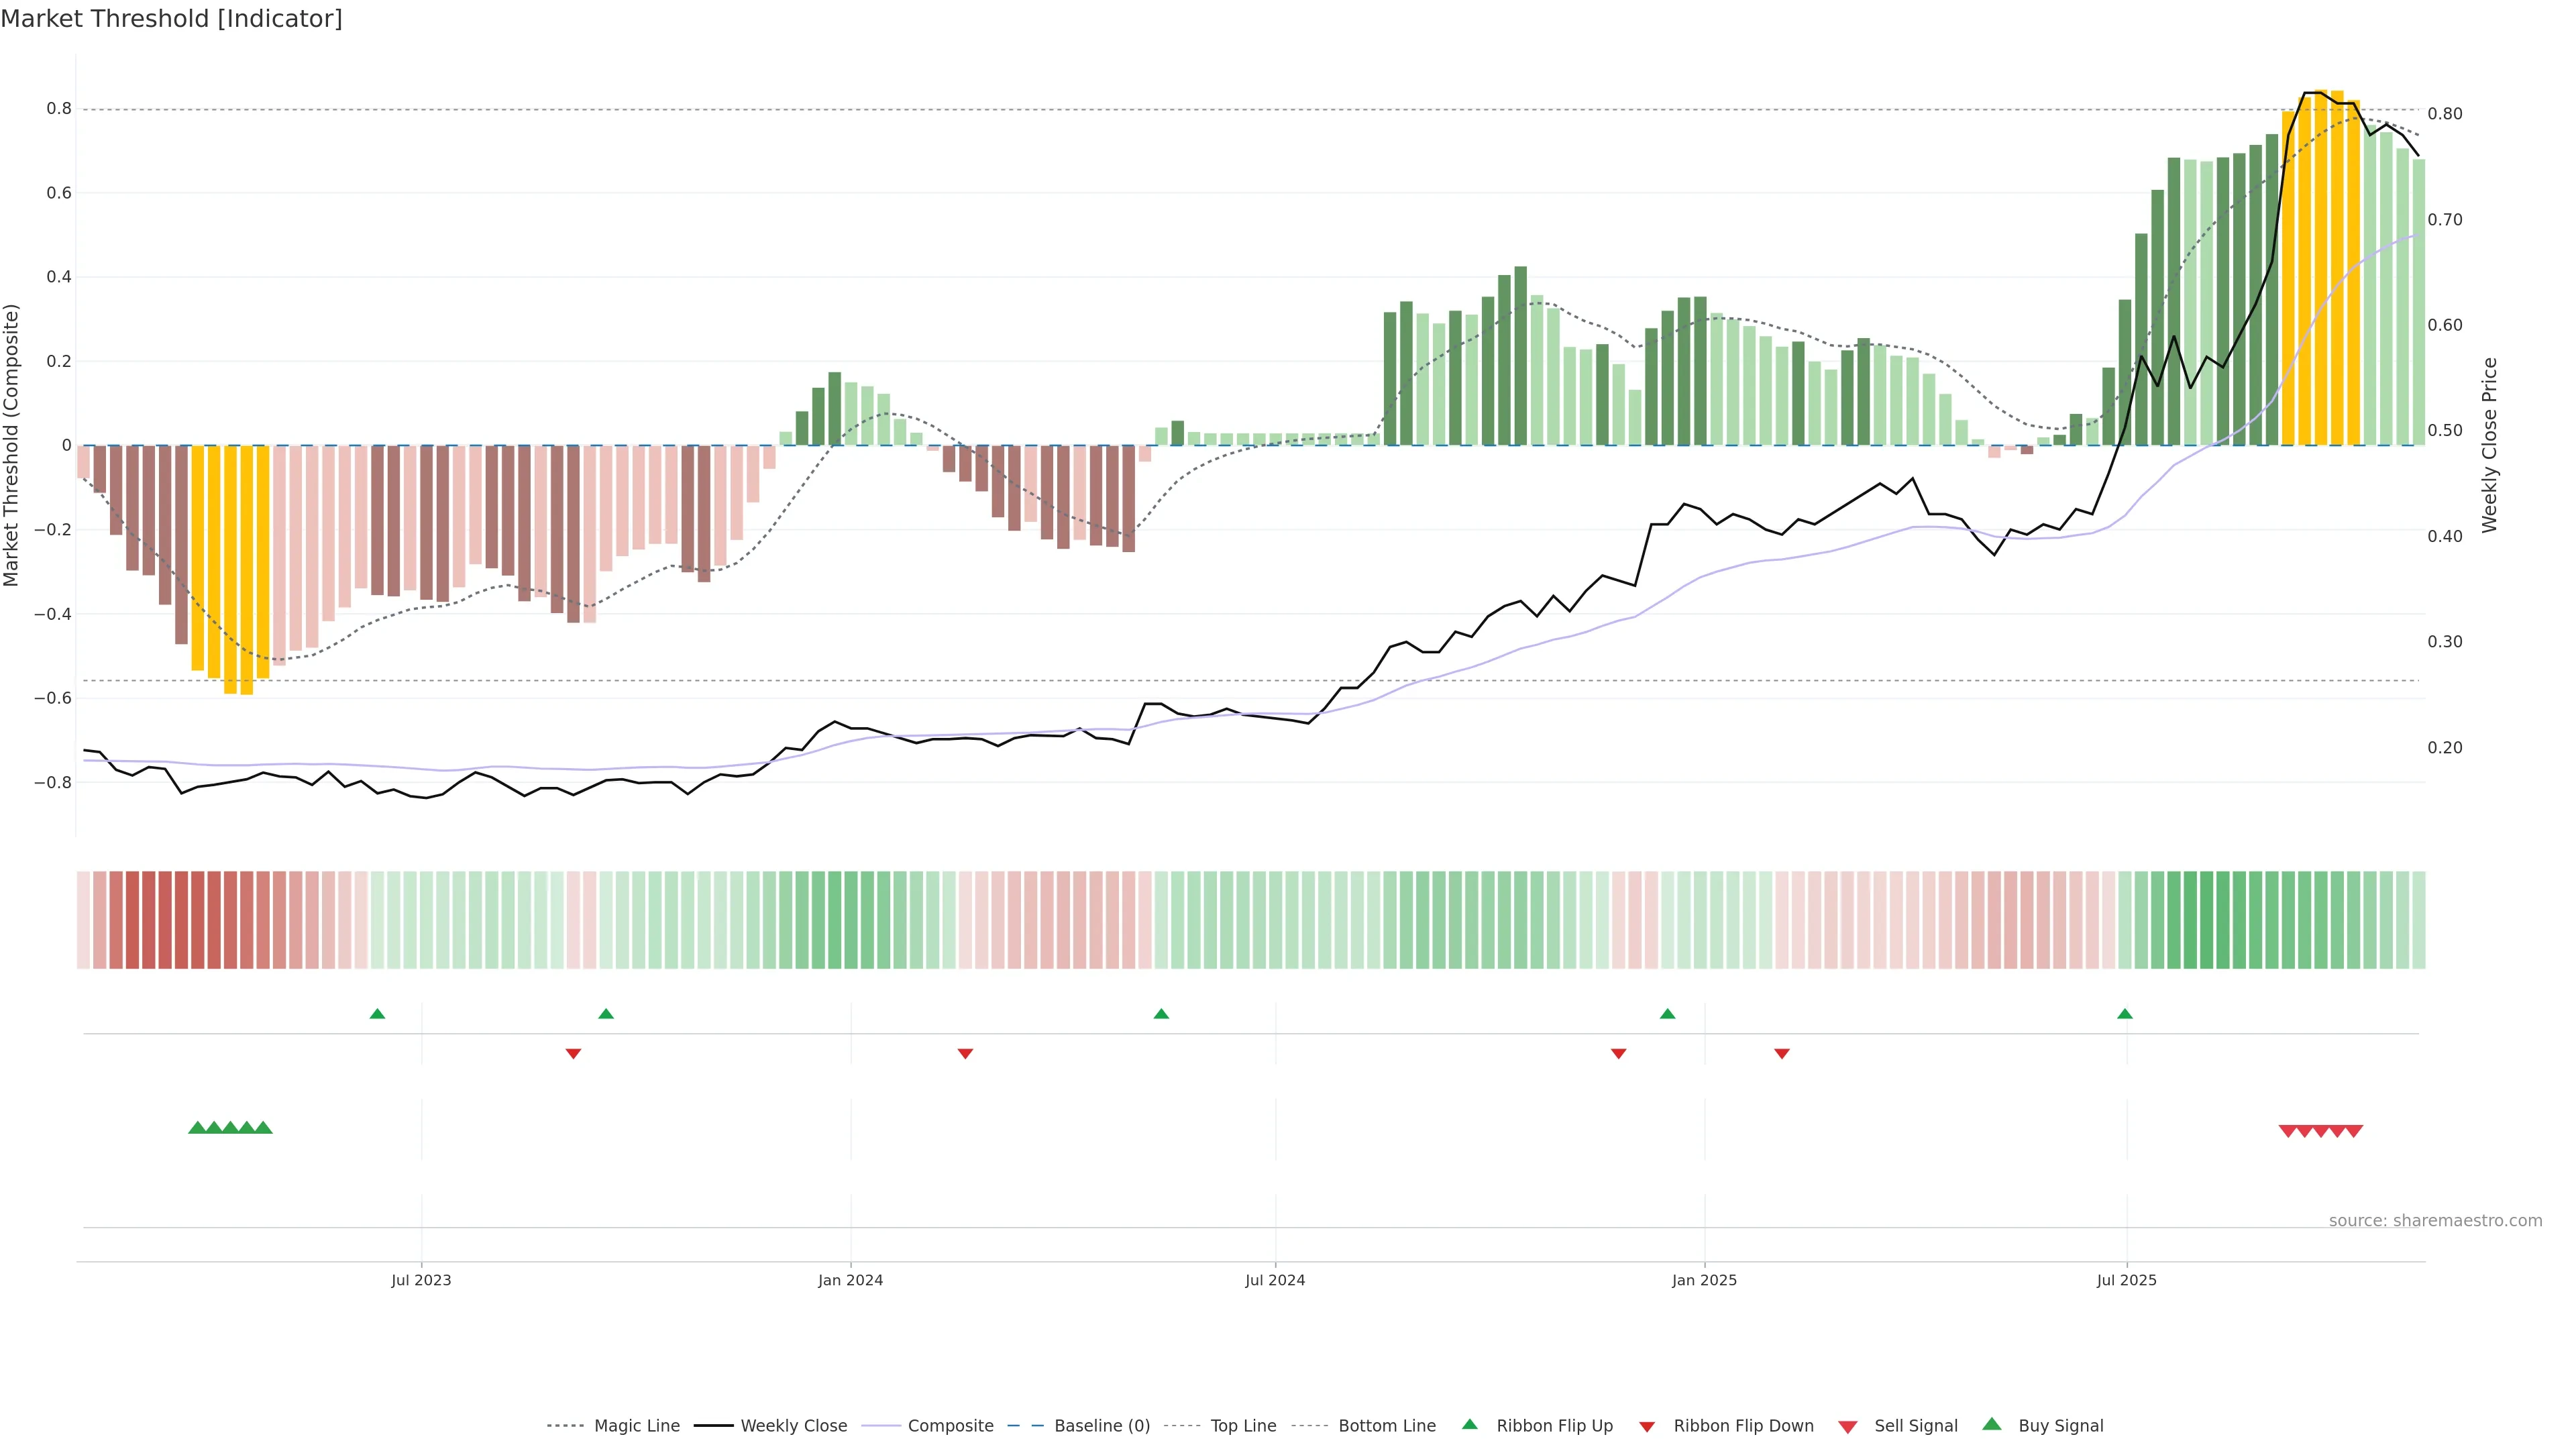
Task: Toggle Weekly Close legend entry
Action: (x=793, y=1426)
